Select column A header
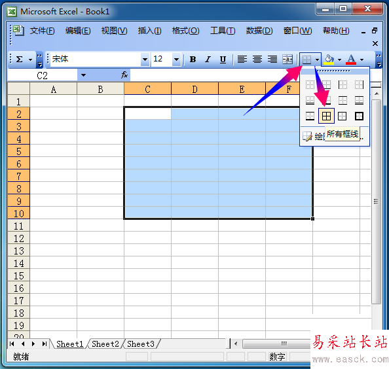The height and width of the screenshot is (369, 389). pos(53,89)
